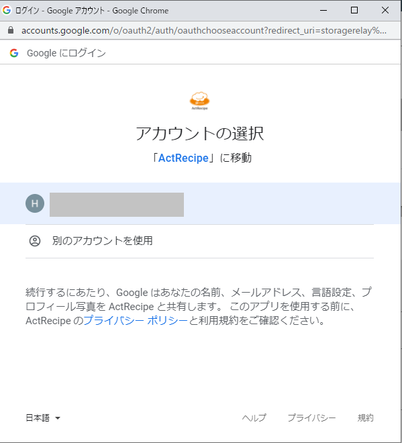
Task: Expand language list via the arrow
Action: [x=58, y=418]
